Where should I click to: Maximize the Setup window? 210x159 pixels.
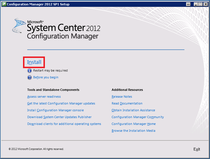pos(201,4)
